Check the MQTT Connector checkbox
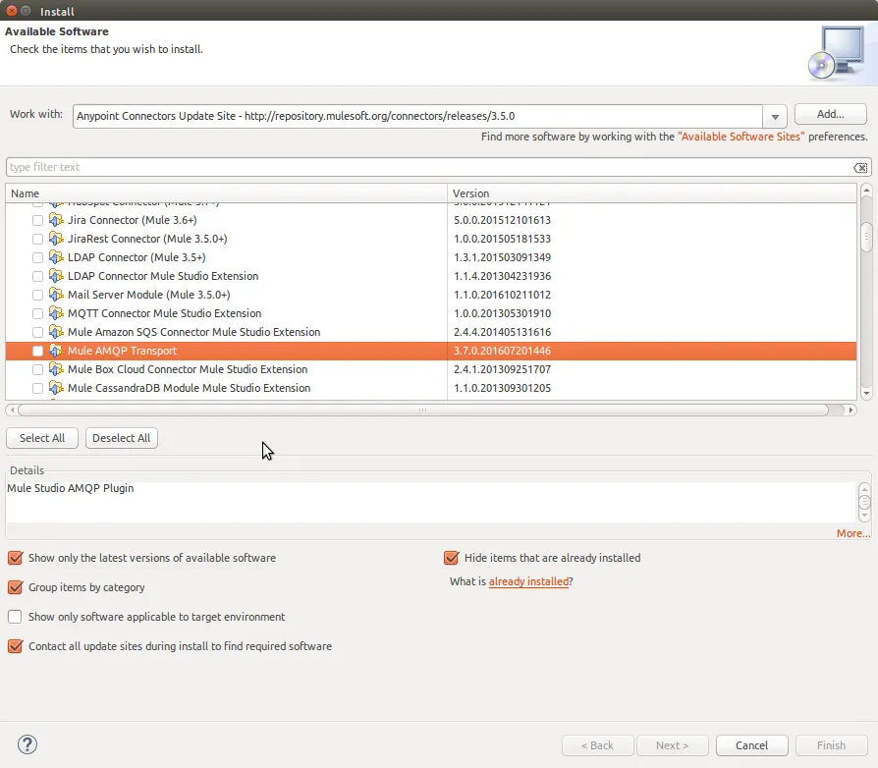The height and width of the screenshot is (768, 878). pyautogui.click(x=37, y=314)
